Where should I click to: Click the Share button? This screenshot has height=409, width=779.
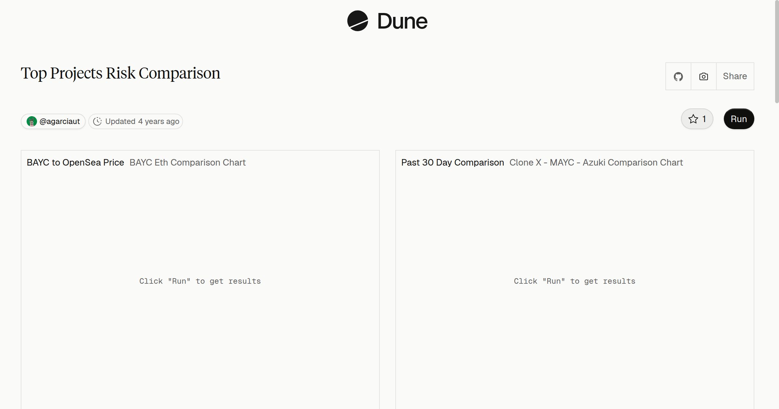coord(735,76)
